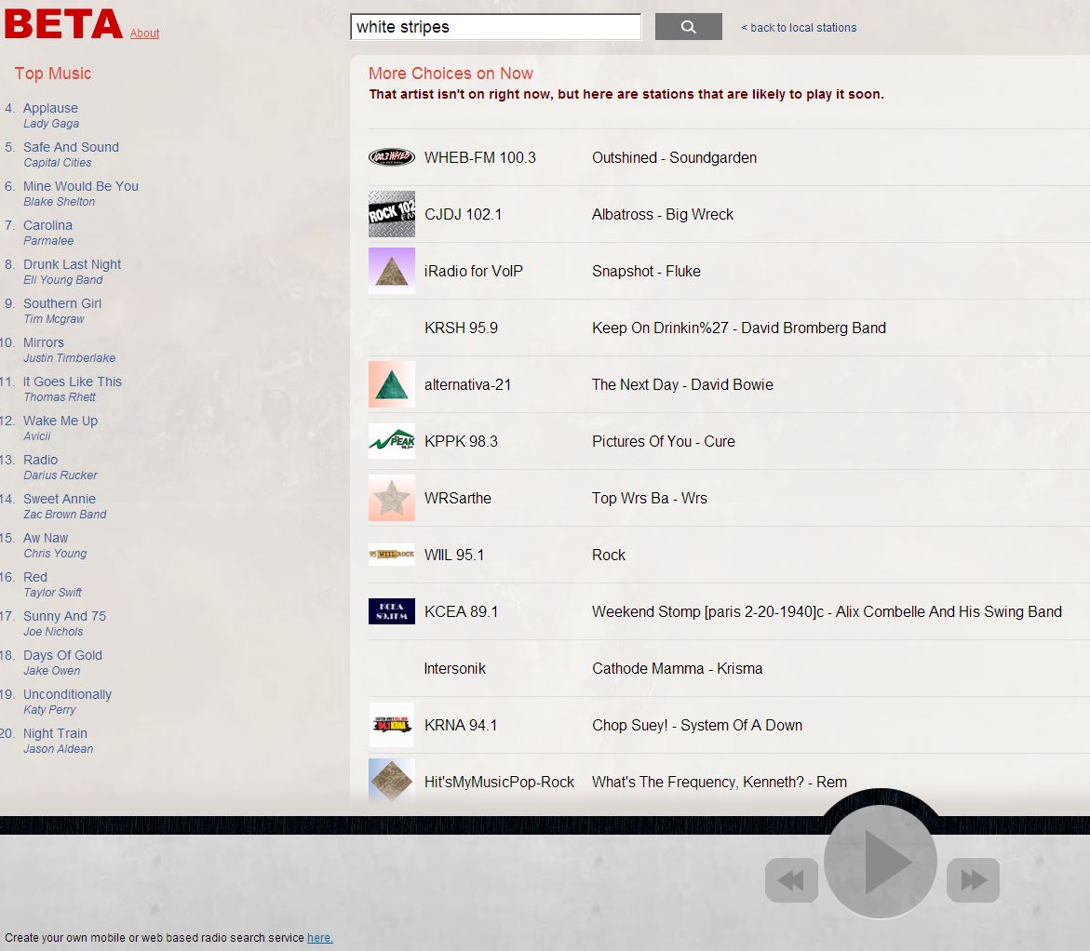Open the KCEA 89.1 station logo
1090x951 pixels.
(x=391, y=611)
